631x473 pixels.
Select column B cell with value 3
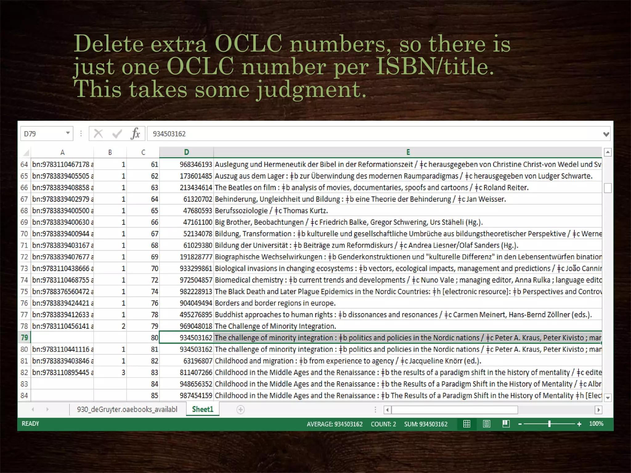pos(110,372)
